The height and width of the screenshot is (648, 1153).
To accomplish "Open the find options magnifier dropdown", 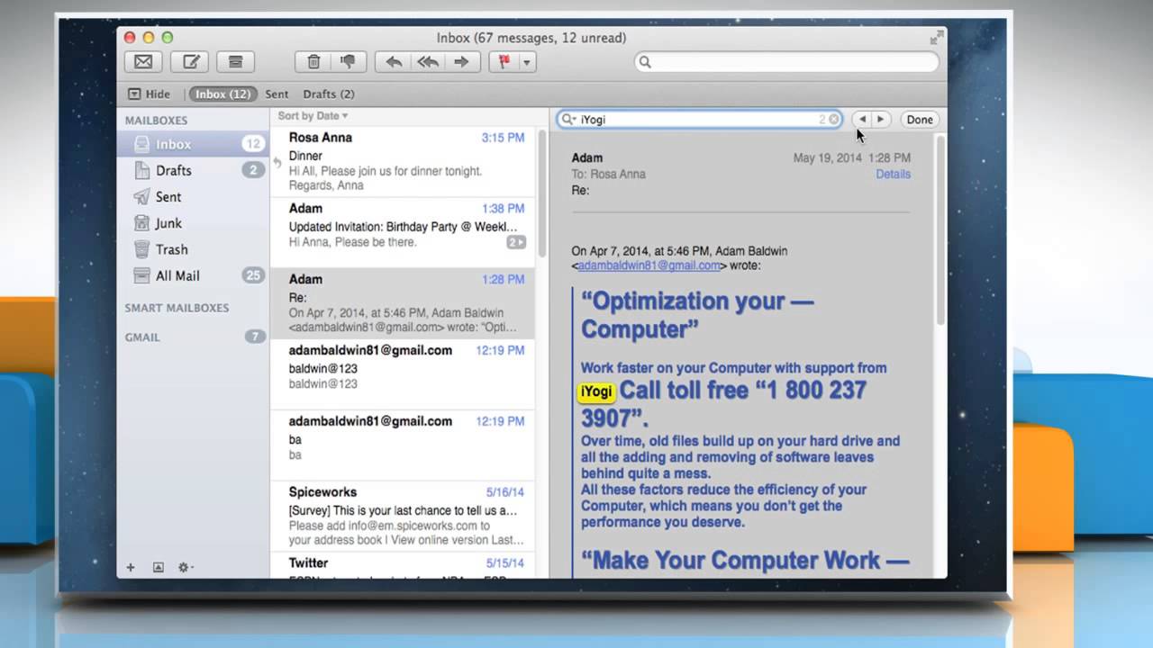I will (x=567, y=119).
